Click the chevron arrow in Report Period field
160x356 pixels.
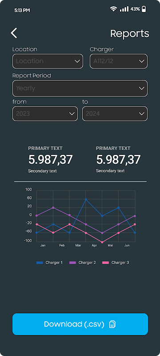[x=141, y=88]
